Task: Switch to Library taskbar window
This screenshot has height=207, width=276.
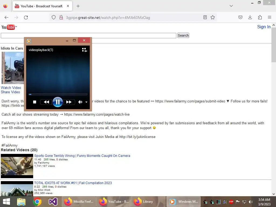Action: pos(149,202)
